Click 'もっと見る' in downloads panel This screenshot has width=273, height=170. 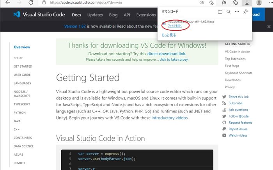pos(169,35)
